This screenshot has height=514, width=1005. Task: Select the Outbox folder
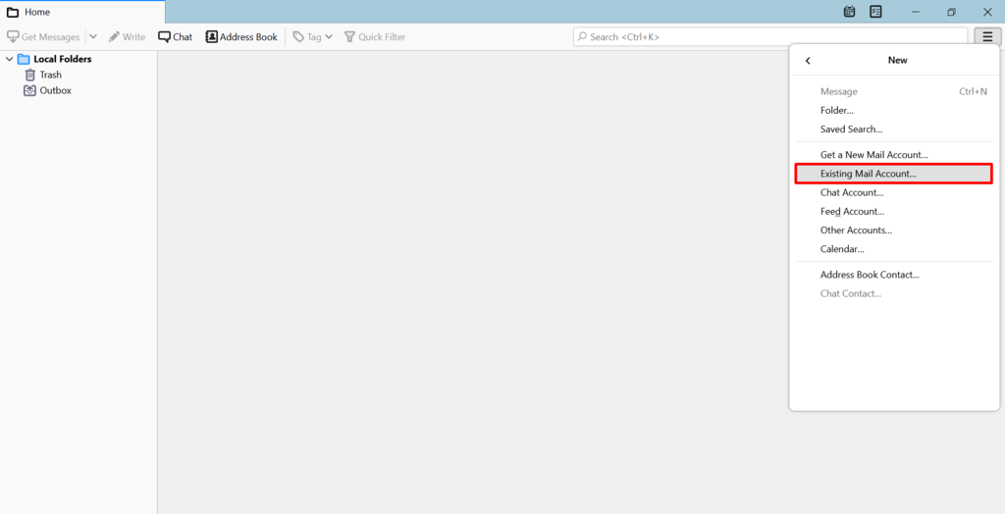55,91
